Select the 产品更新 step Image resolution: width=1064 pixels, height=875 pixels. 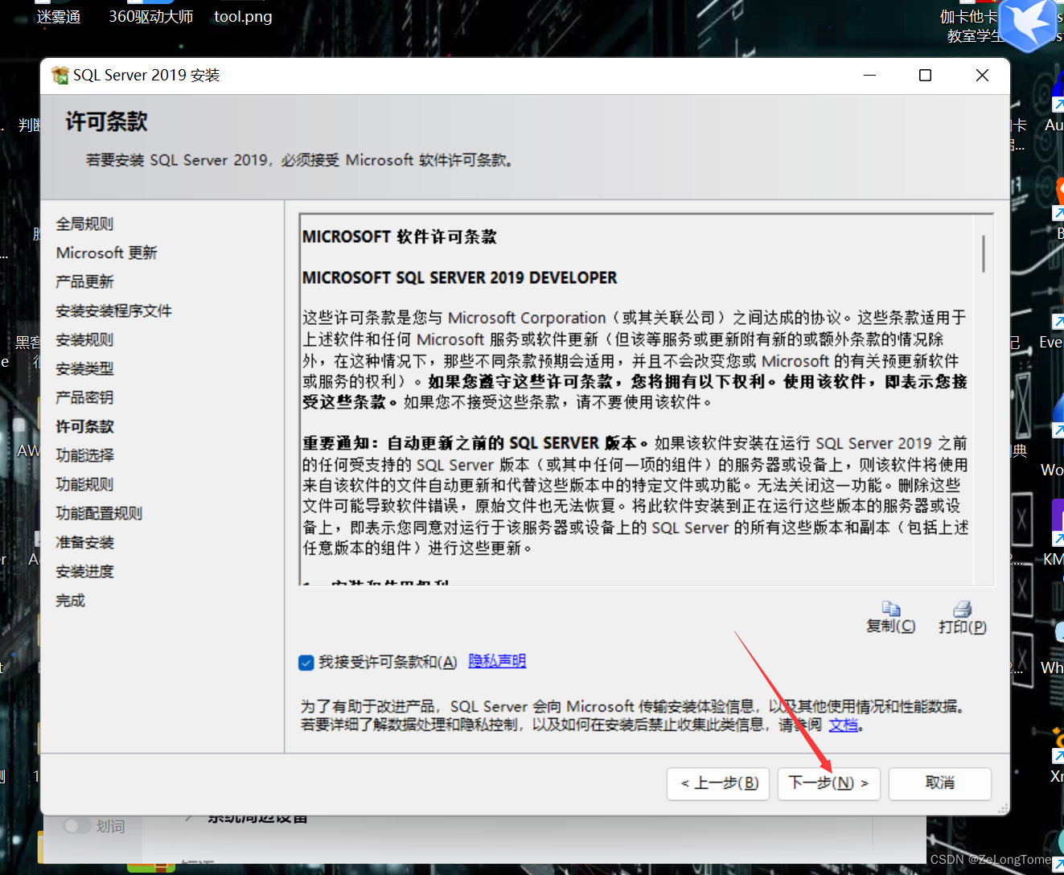(x=84, y=282)
